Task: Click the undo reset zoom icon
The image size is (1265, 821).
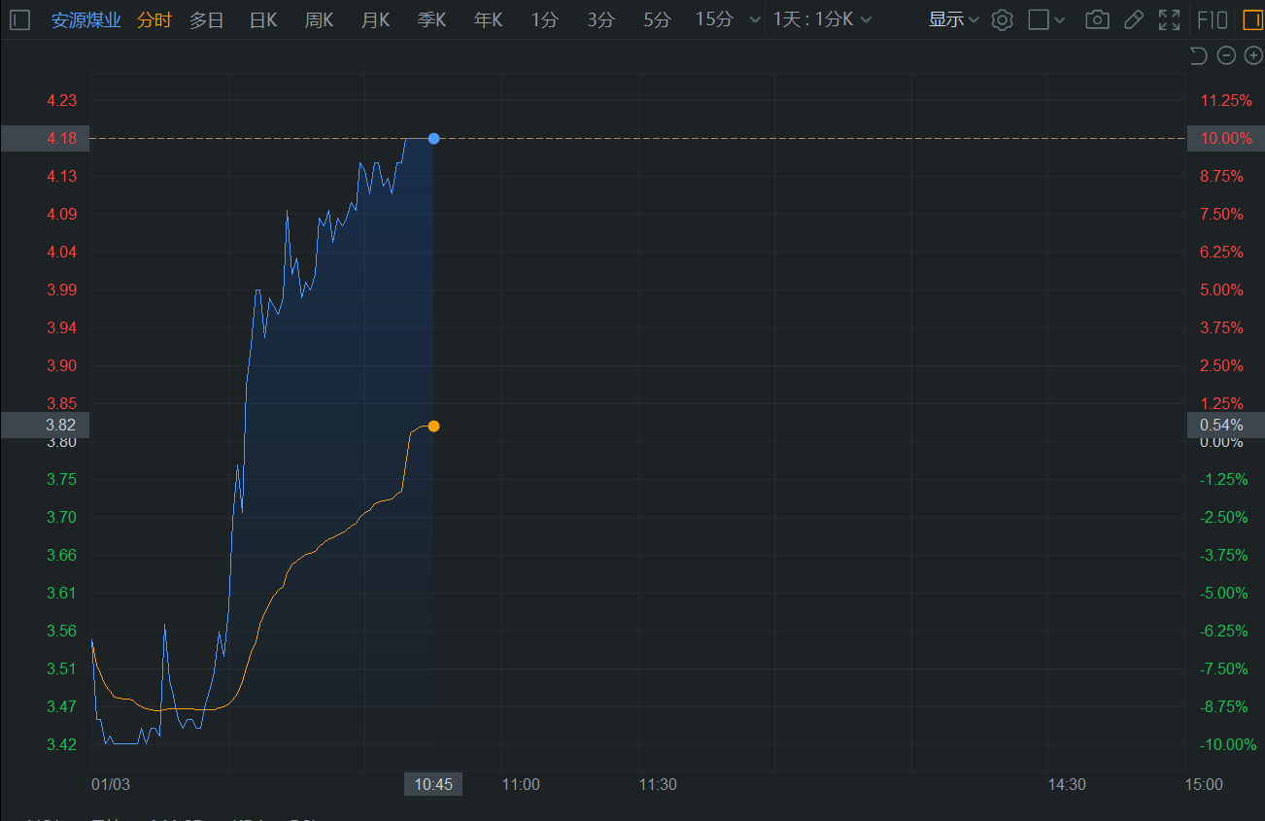Action: [1198, 55]
